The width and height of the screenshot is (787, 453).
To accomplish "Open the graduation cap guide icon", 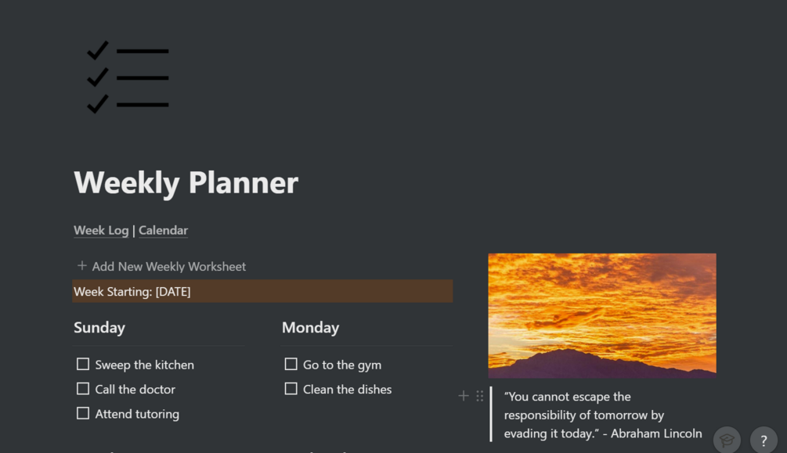I will point(727,440).
